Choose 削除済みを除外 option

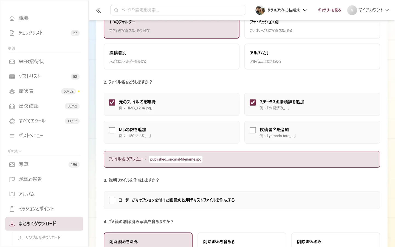[148, 240]
